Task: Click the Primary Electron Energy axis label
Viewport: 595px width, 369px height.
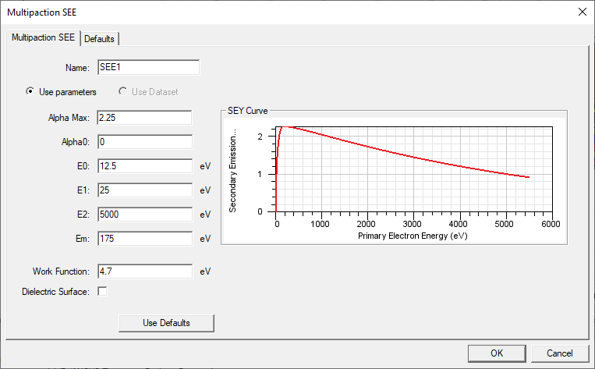Action: click(413, 236)
